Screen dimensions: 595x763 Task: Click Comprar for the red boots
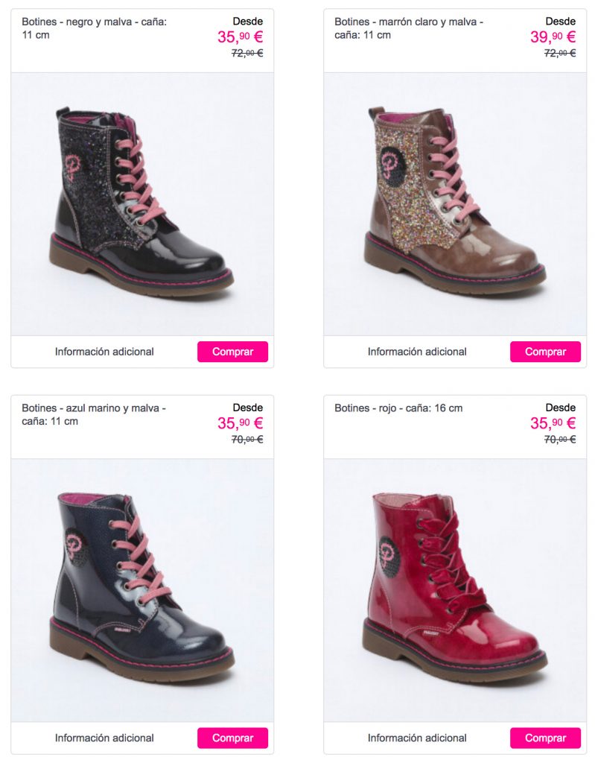pyautogui.click(x=545, y=738)
